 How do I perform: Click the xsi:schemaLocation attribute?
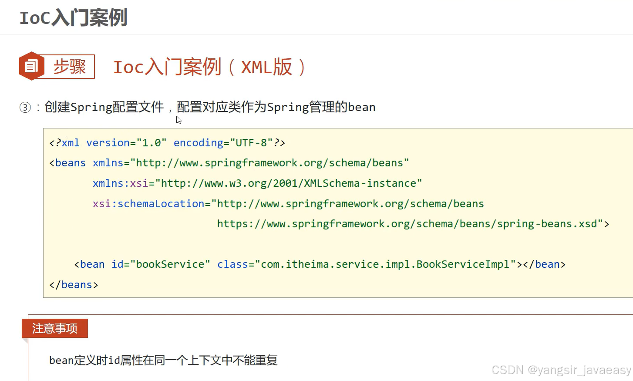pos(148,204)
